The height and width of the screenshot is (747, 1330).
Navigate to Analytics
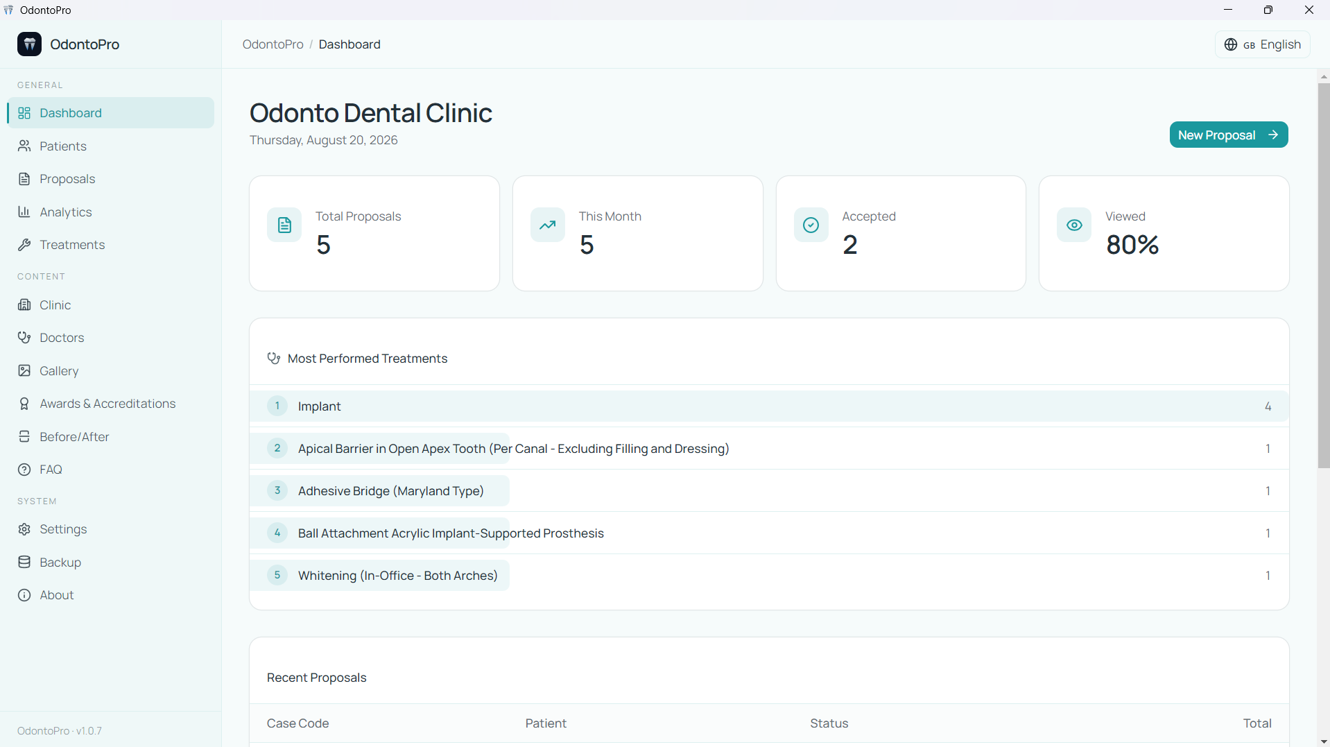[x=111, y=212]
